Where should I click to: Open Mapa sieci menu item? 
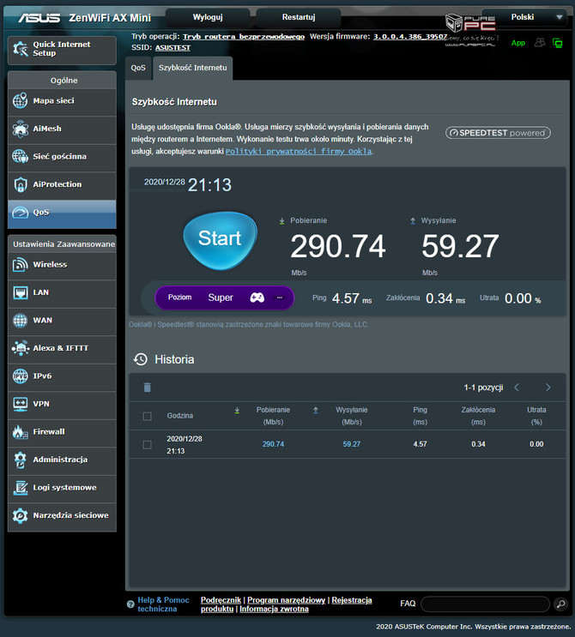(x=62, y=101)
